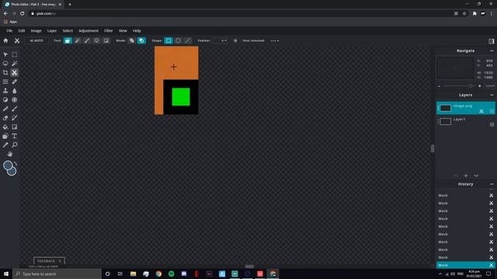Screen dimensions: 497x279
Task: Choose gradient cutout tool variant
Action: coord(106,40)
